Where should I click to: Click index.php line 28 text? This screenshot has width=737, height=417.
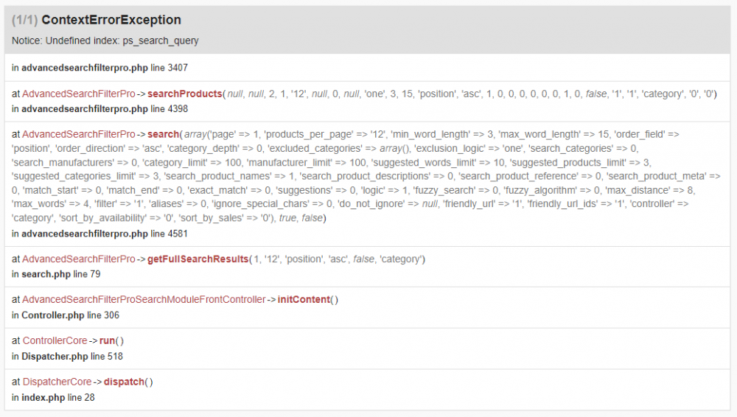click(53, 397)
